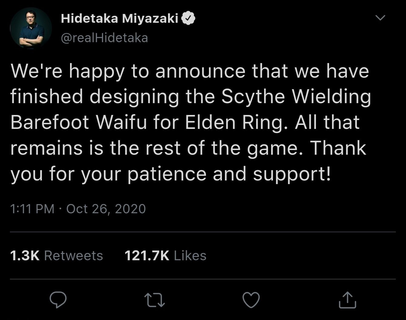406x320 pixels.
Task: Click the 1:11 PM timestamp
Action: coord(32,209)
